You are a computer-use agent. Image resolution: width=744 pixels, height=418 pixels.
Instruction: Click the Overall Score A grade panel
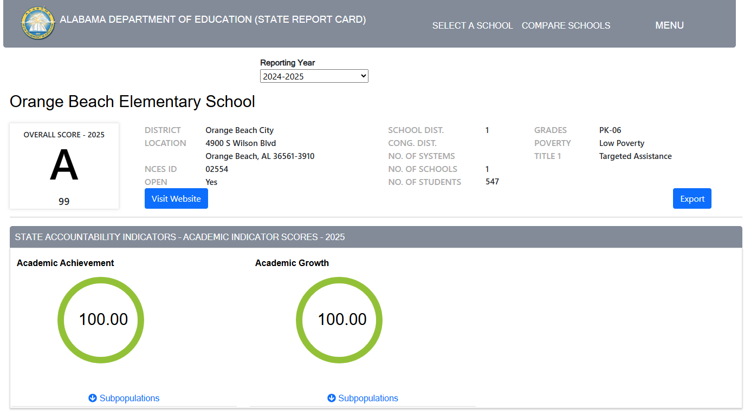64,165
